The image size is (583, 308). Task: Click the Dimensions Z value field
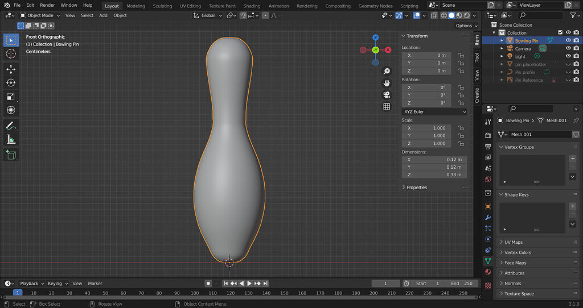click(x=434, y=175)
